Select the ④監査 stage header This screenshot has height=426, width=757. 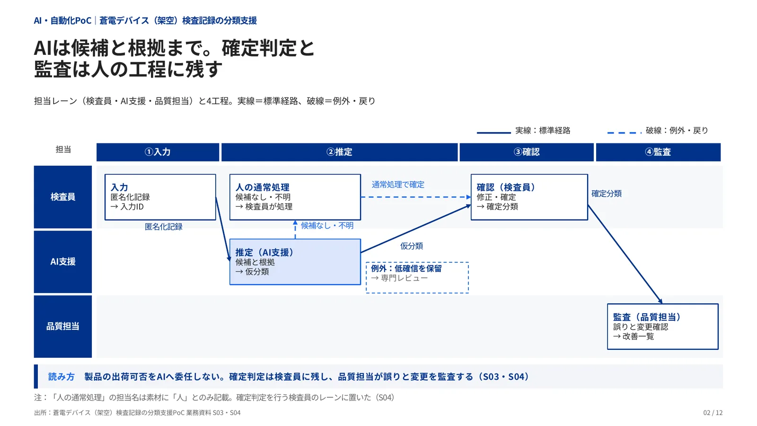click(x=658, y=152)
